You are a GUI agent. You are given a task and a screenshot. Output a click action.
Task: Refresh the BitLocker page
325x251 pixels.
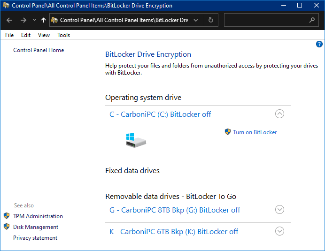point(210,20)
